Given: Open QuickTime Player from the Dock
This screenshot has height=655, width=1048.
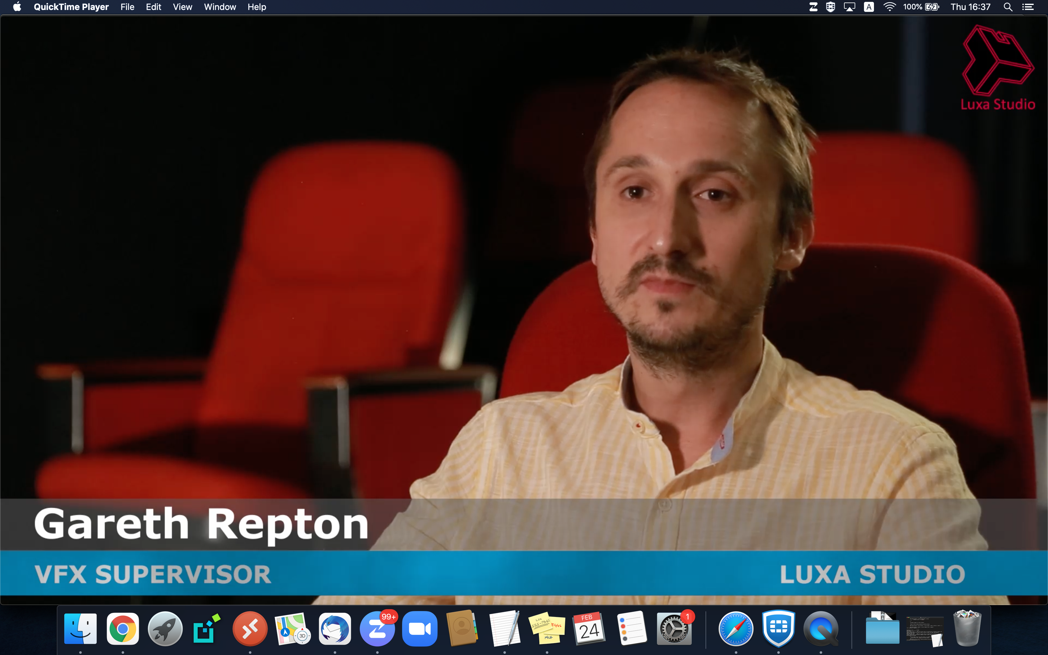Looking at the screenshot, I should coord(821,628).
